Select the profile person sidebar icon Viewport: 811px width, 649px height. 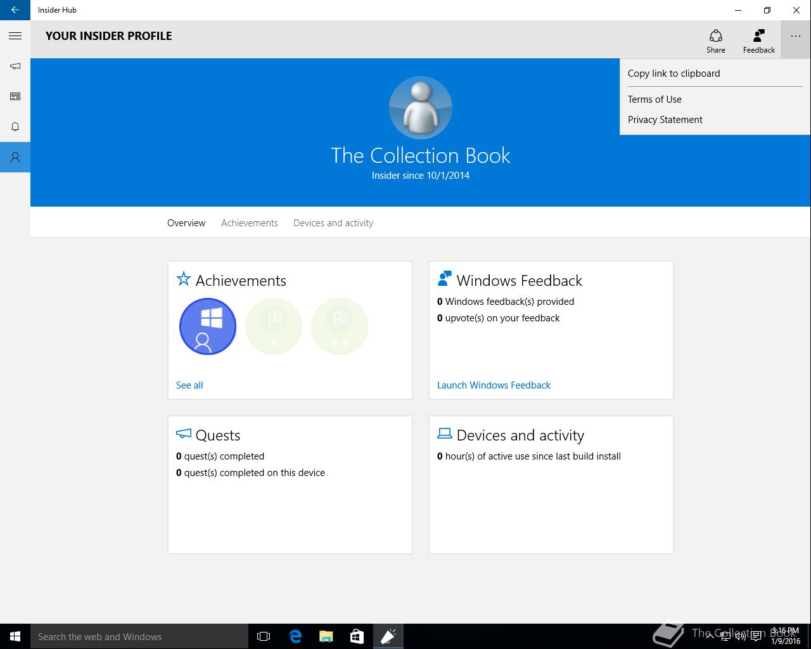pyautogui.click(x=15, y=157)
